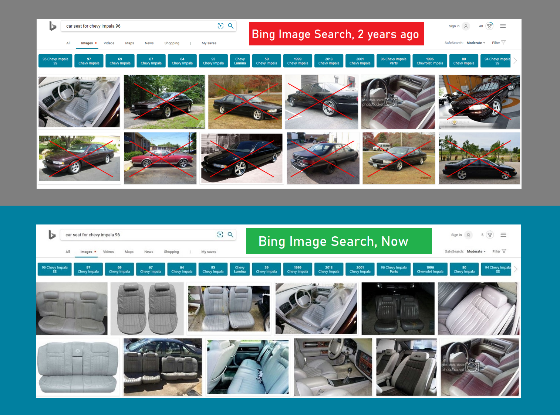This screenshot has width=560, height=415.
Task: Go to News tab in the top page
Action: (x=149, y=43)
